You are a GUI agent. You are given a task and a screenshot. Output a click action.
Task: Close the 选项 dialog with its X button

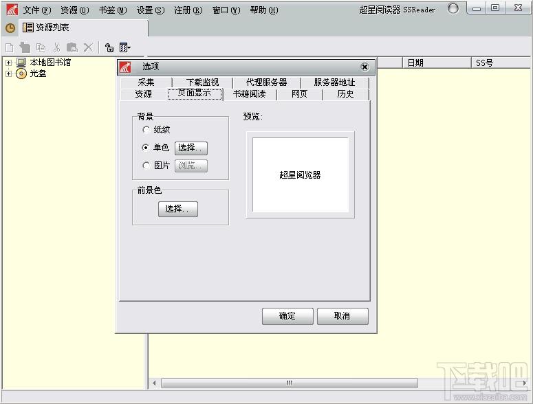point(365,67)
